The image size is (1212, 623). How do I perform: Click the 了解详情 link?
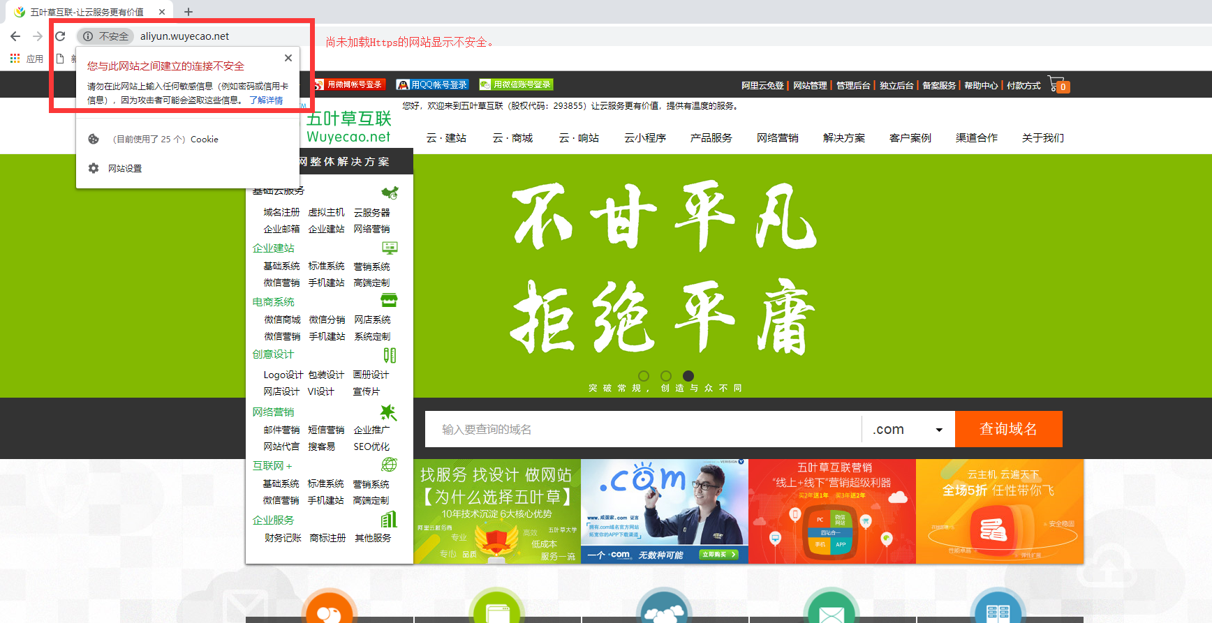pyautogui.click(x=266, y=100)
